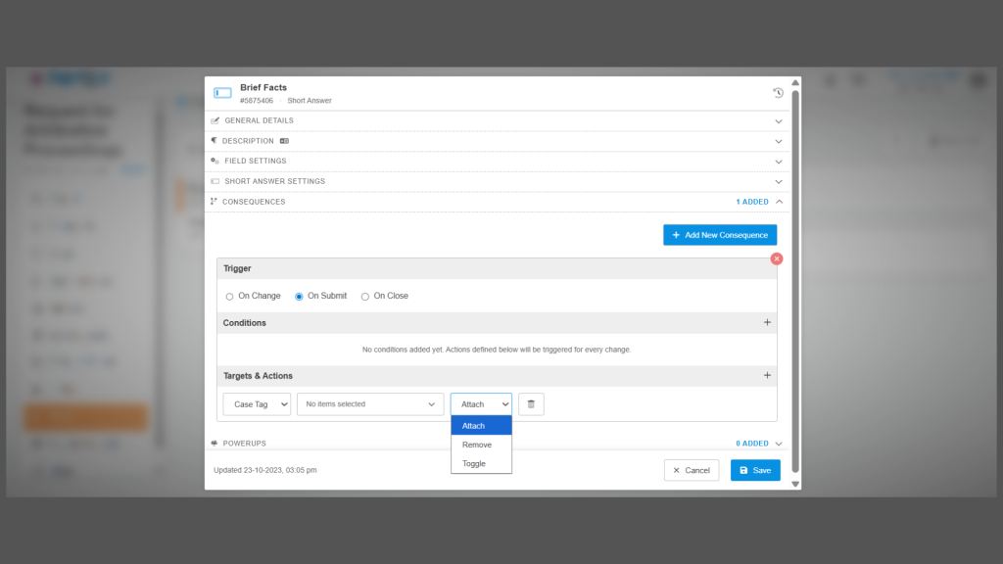
Task: Save the field changes
Action: click(755, 470)
